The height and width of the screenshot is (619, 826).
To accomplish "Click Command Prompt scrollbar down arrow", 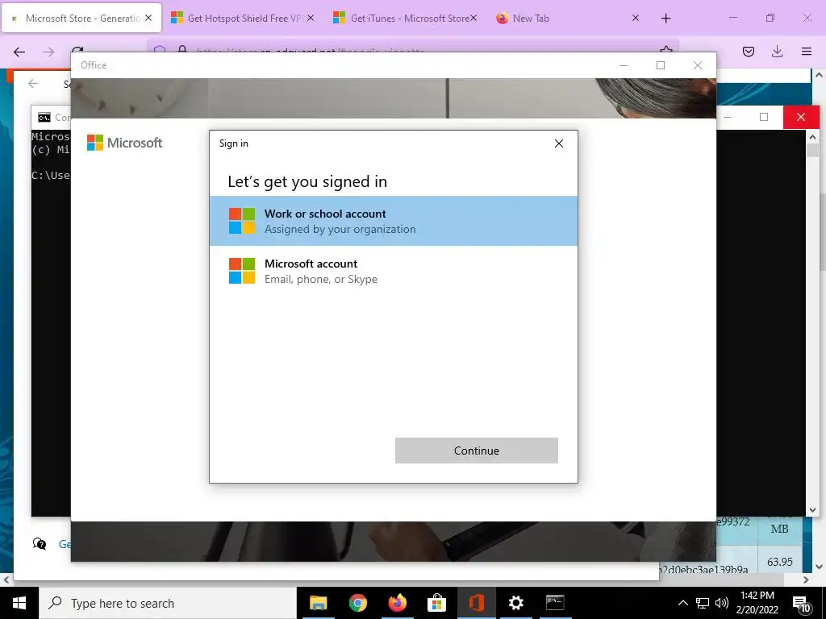I will 812,509.
